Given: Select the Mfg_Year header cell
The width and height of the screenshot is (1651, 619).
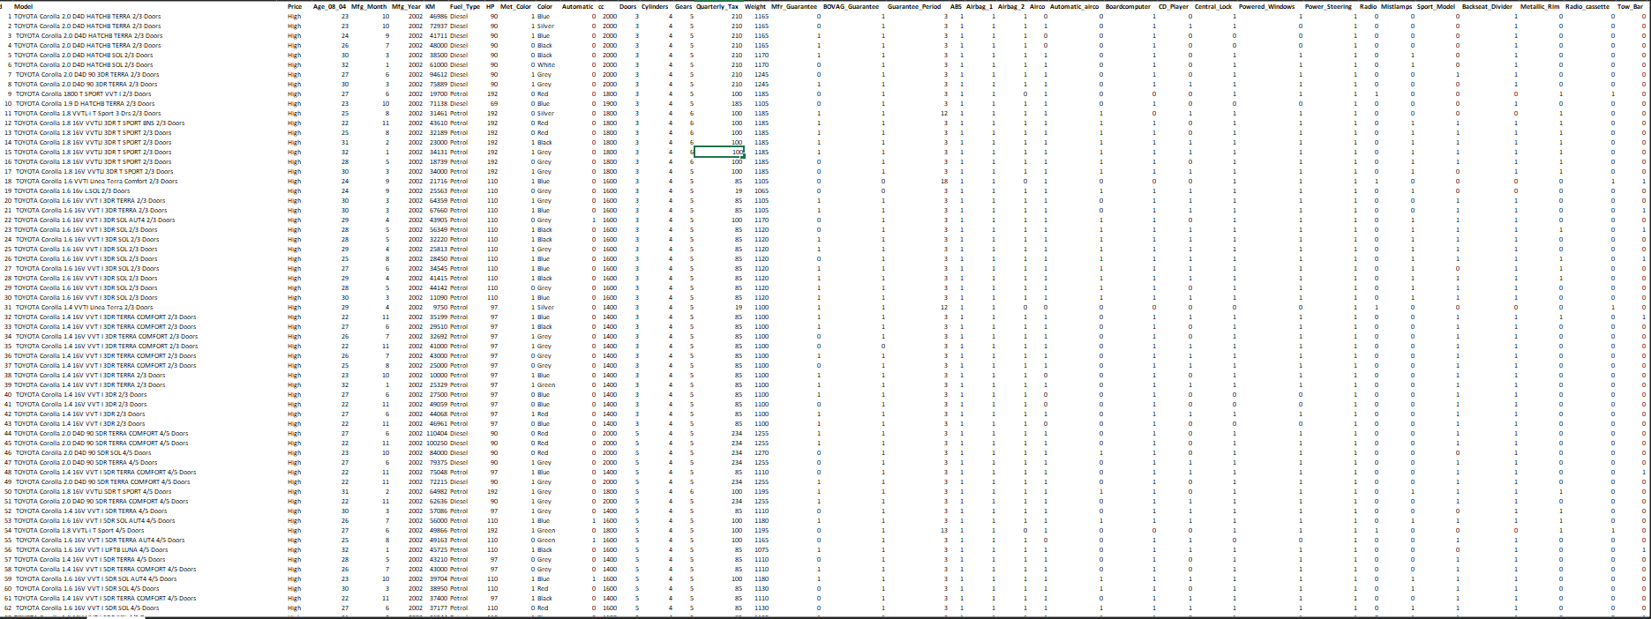Looking at the screenshot, I should tap(407, 6).
